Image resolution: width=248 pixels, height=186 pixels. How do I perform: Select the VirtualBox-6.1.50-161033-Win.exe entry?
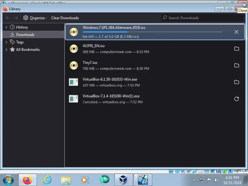coord(155,82)
